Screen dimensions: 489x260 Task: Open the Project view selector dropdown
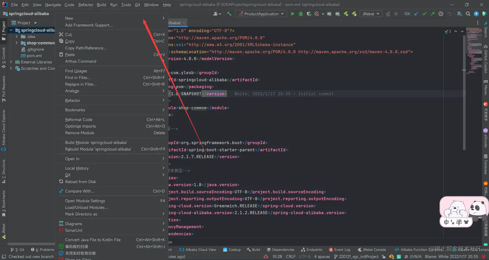click(x=24, y=23)
